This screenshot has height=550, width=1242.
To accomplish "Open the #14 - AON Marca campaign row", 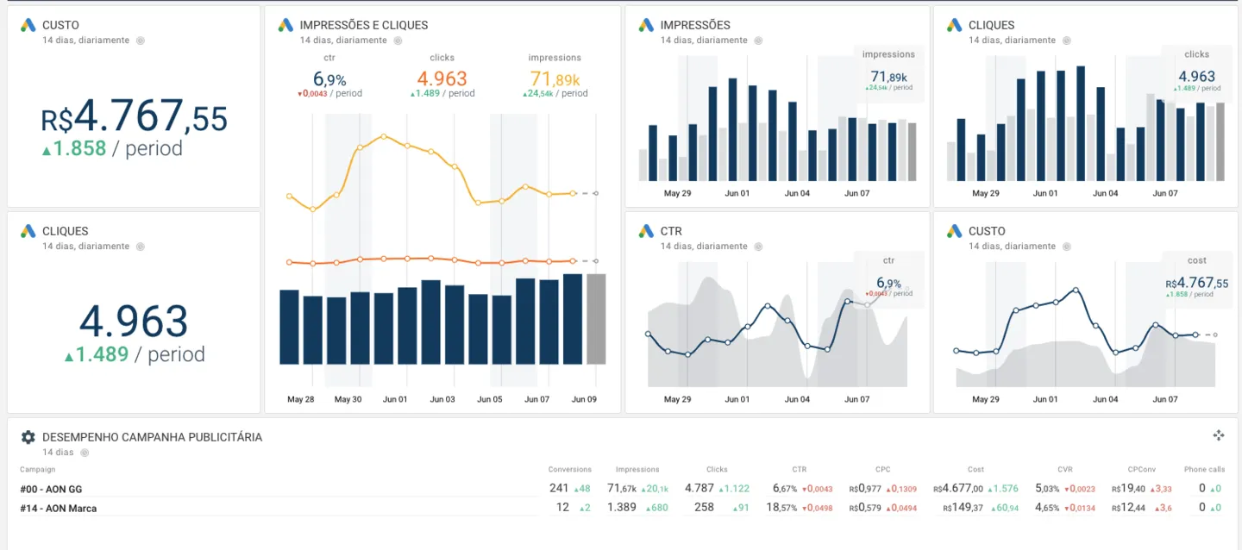I will [x=622, y=508].
